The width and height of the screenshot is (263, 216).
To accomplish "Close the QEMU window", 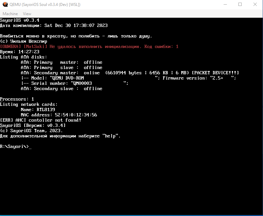I will [x=255, y=4].
